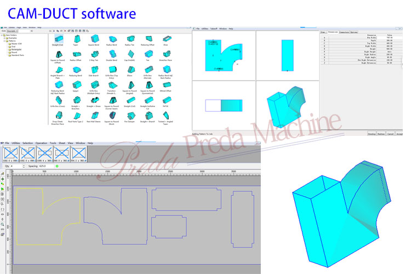Pick the Radius Tee pattern

point(130,39)
